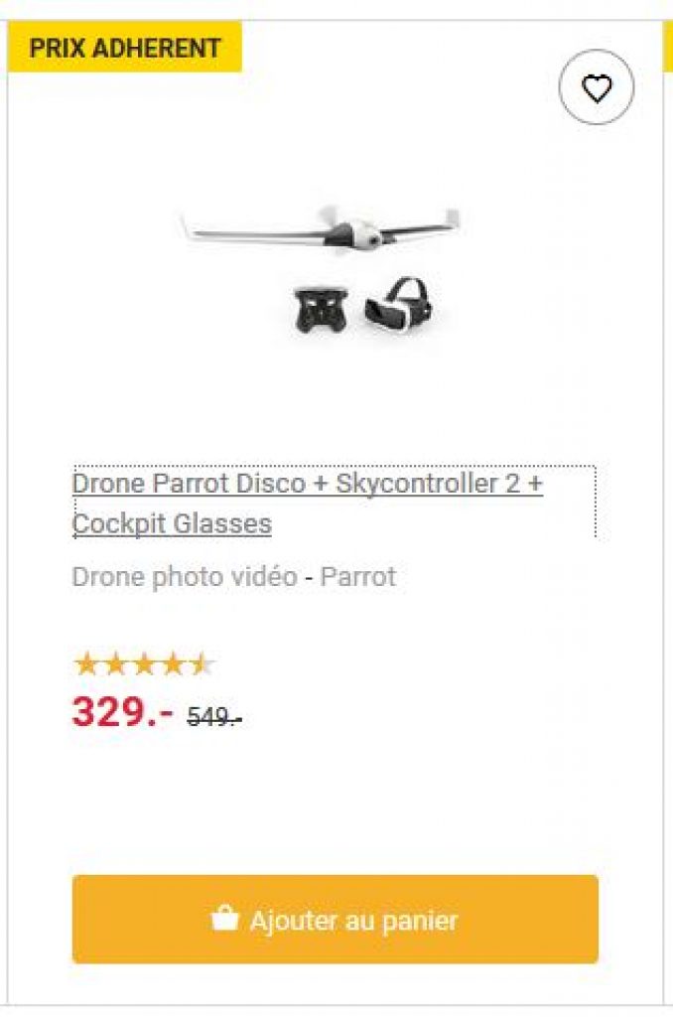
Task: Click the yellow badge of the next product card
Action: click(x=668, y=47)
